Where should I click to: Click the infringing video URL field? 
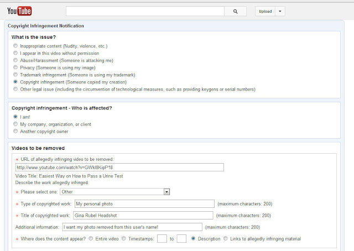[x=119, y=168]
